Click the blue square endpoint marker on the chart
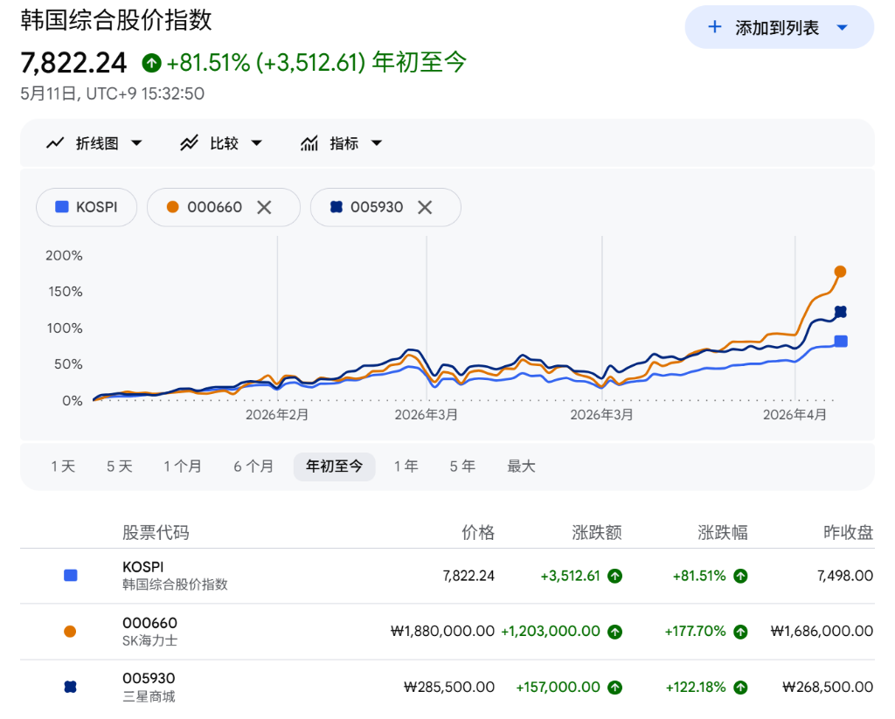895x719 pixels. [x=841, y=342]
